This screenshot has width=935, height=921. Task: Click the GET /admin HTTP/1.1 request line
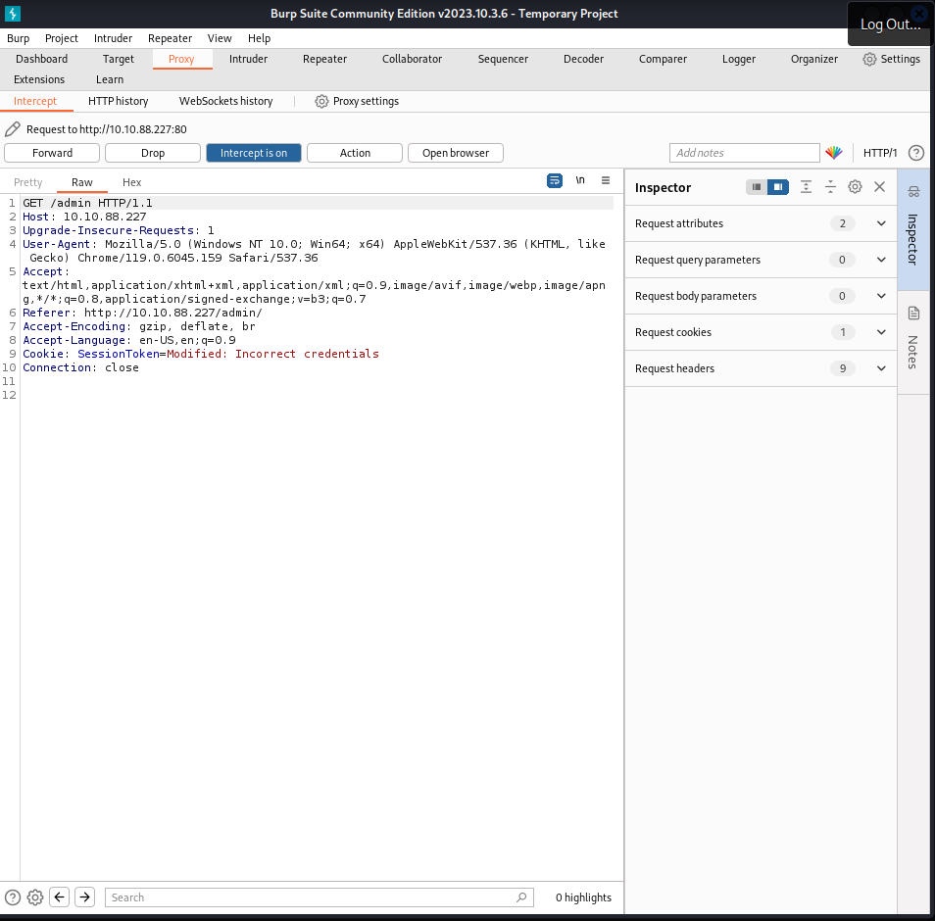87,203
